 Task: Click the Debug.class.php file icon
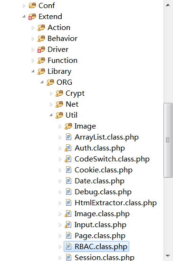[x=68, y=192]
